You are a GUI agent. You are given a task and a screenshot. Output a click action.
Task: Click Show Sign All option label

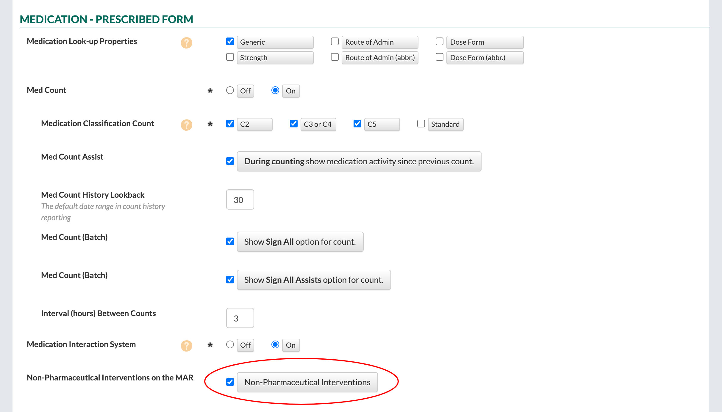click(x=300, y=242)
